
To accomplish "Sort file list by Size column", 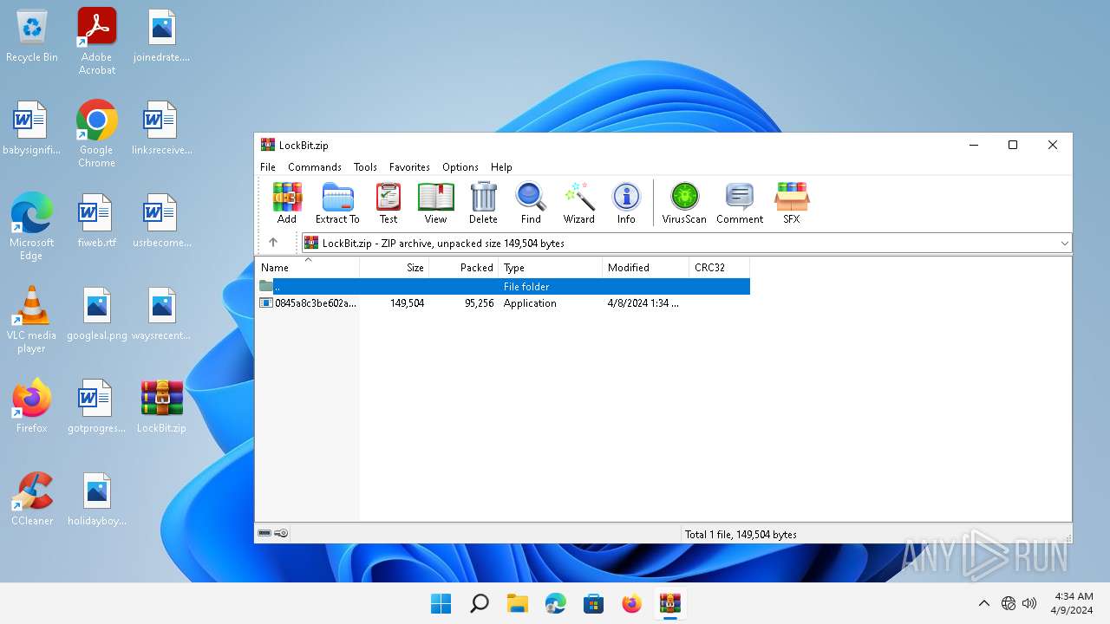I will (x=395, y=268).
